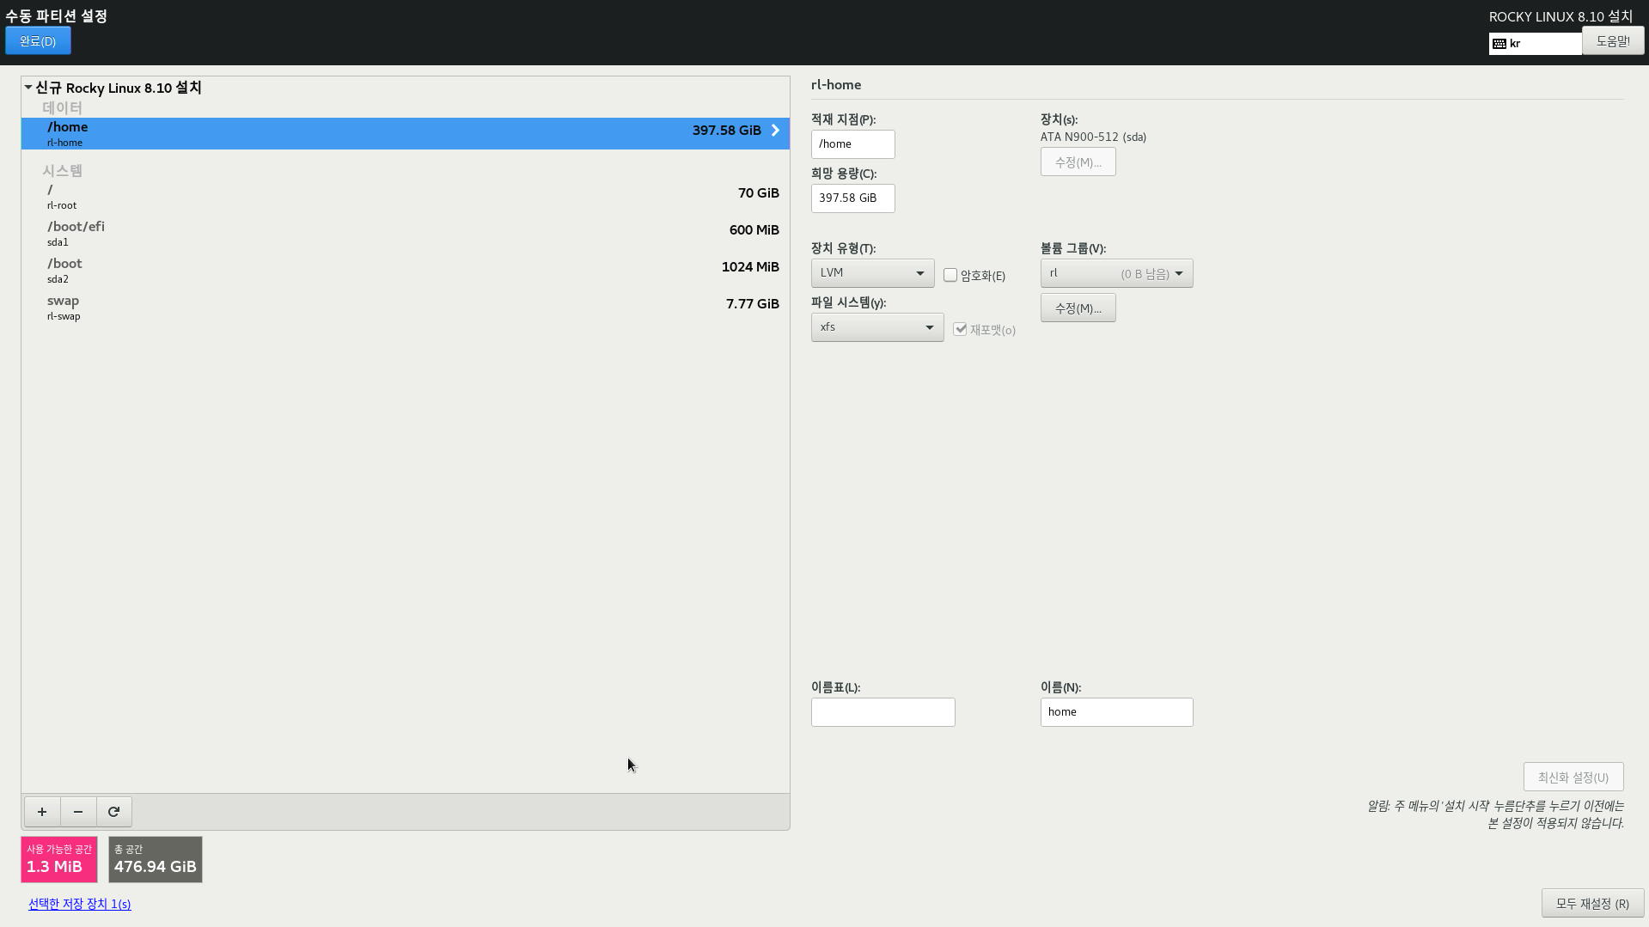The image size is (1649, 927).
Task: Click the 600 MiB size value
Action: click(x=754, y=230)
